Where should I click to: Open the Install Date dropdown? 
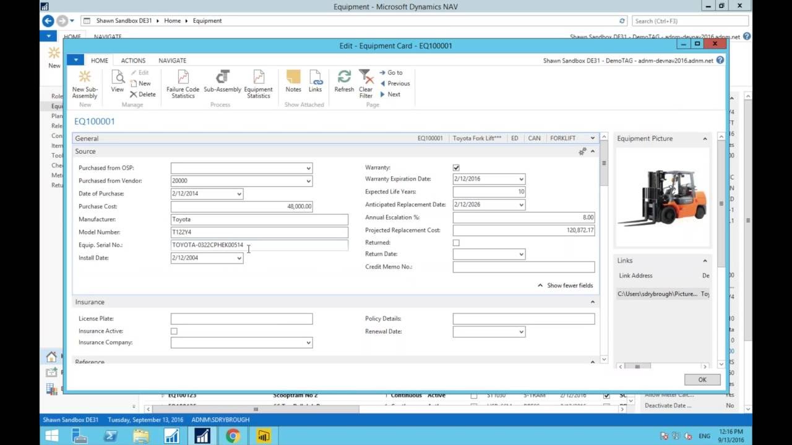239,258
